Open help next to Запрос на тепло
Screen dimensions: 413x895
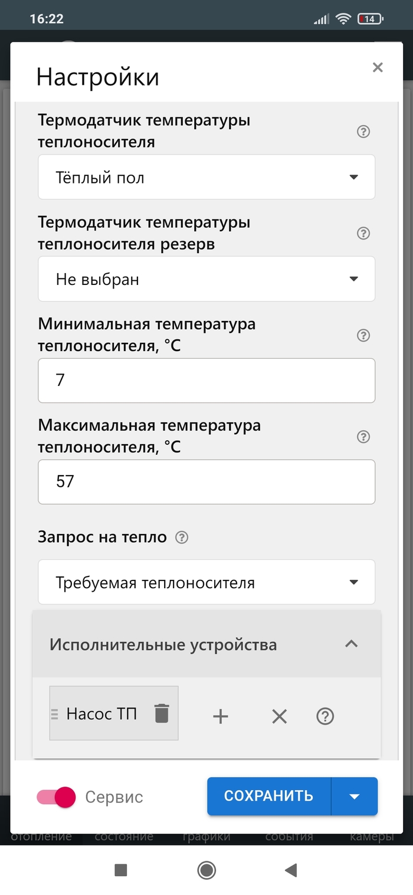pos(182,537)
